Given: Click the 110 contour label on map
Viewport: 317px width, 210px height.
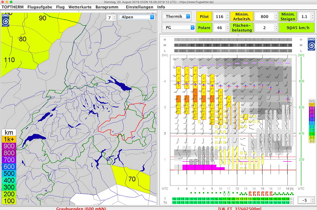Looking at the screenshot, I should (10, 60).
